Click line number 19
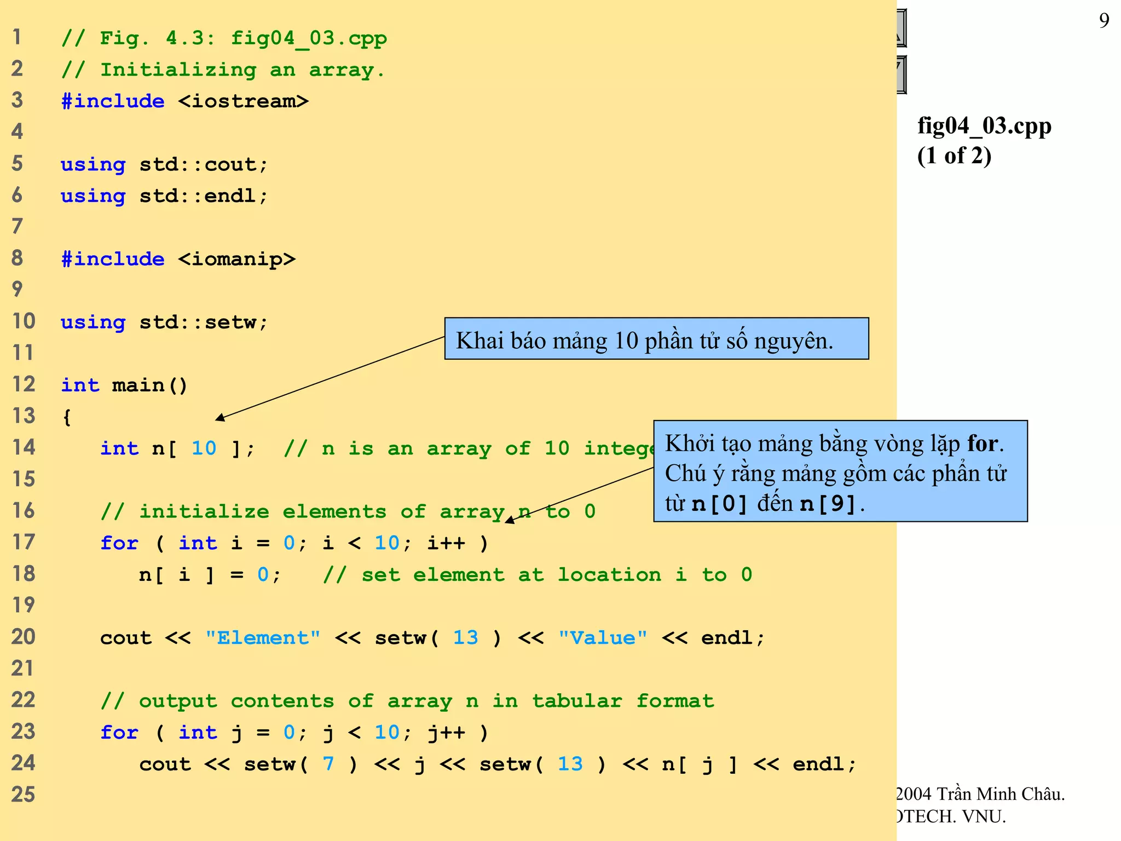Screen dimensions: 1121x841 click(23, 605)
